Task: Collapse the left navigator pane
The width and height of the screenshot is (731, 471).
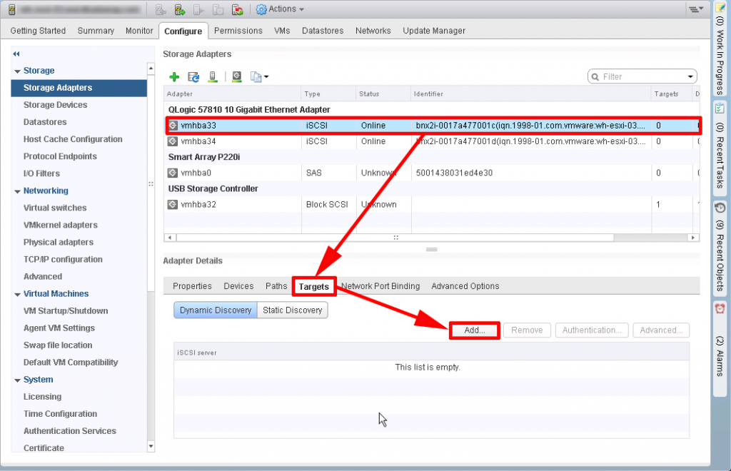Action: 16,54
